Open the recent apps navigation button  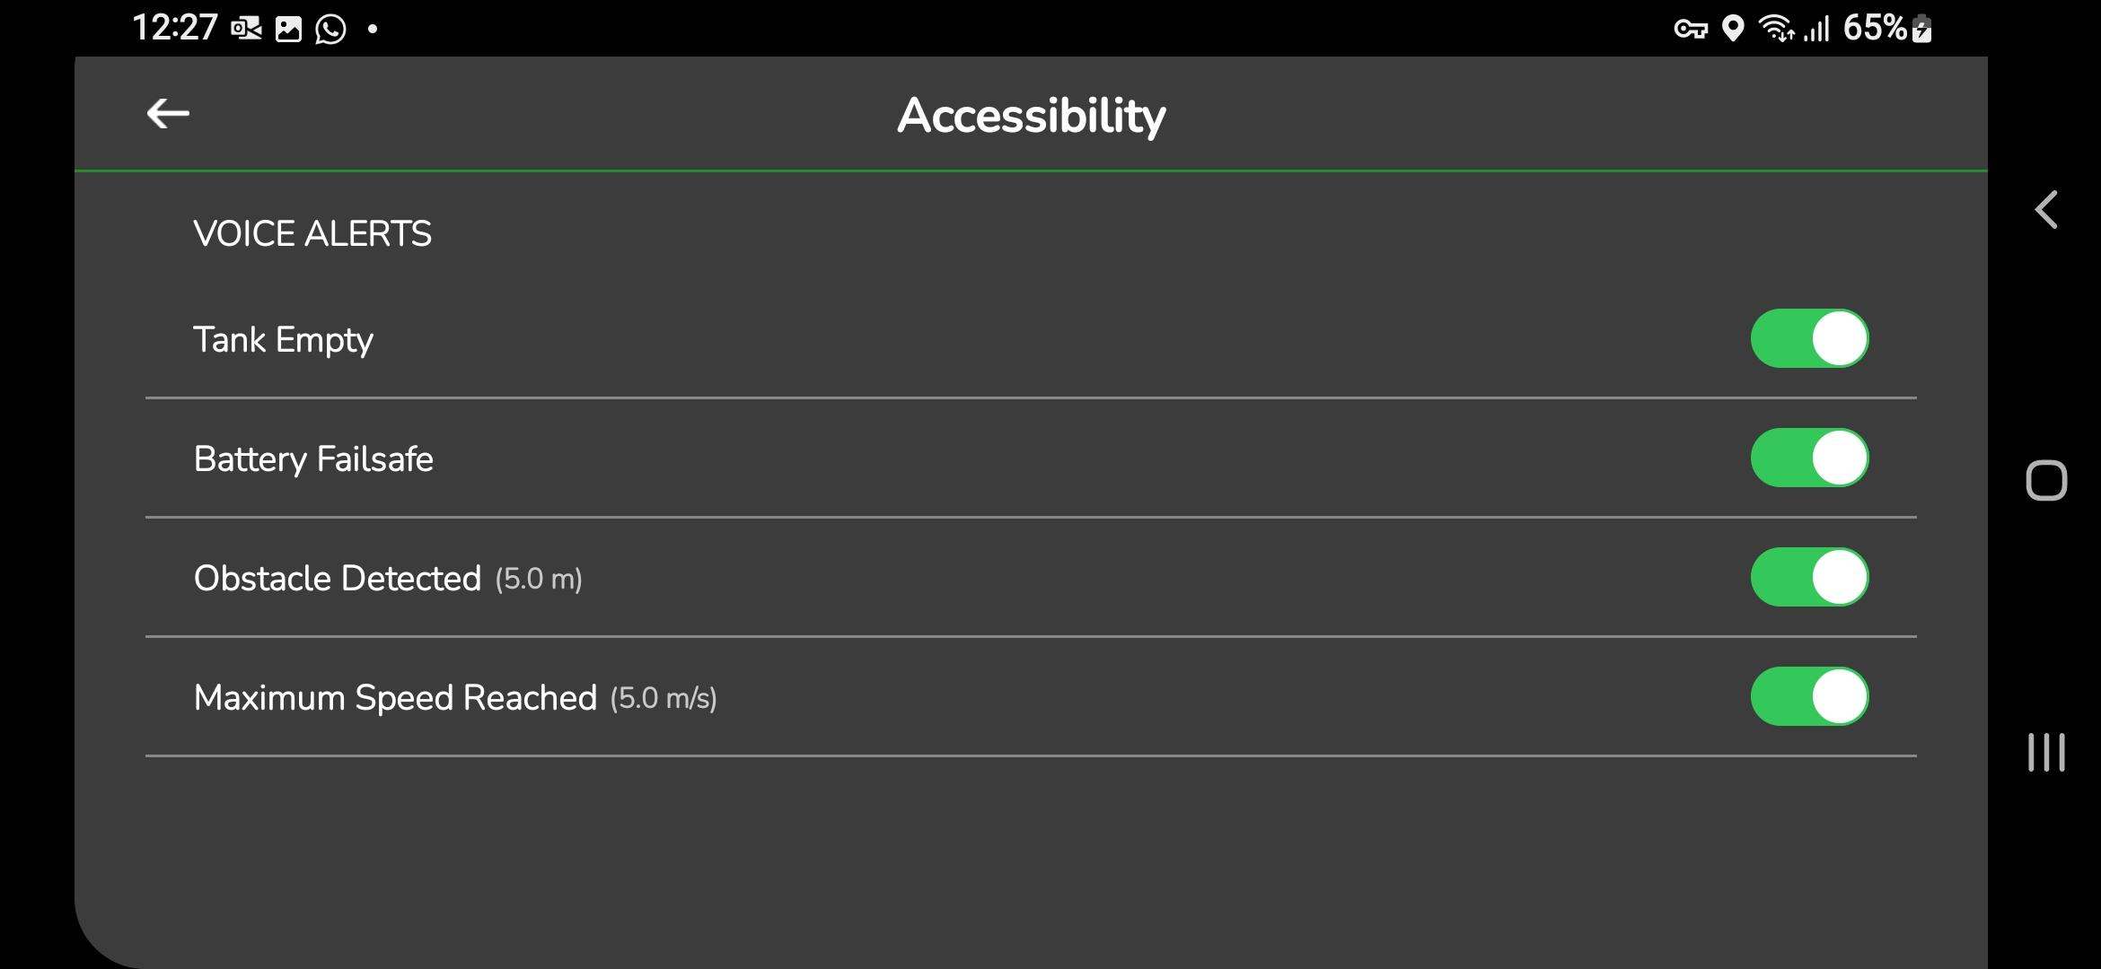(2045, 752)
